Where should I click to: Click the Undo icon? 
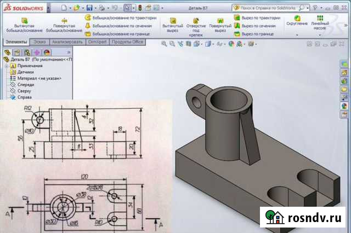115,8
